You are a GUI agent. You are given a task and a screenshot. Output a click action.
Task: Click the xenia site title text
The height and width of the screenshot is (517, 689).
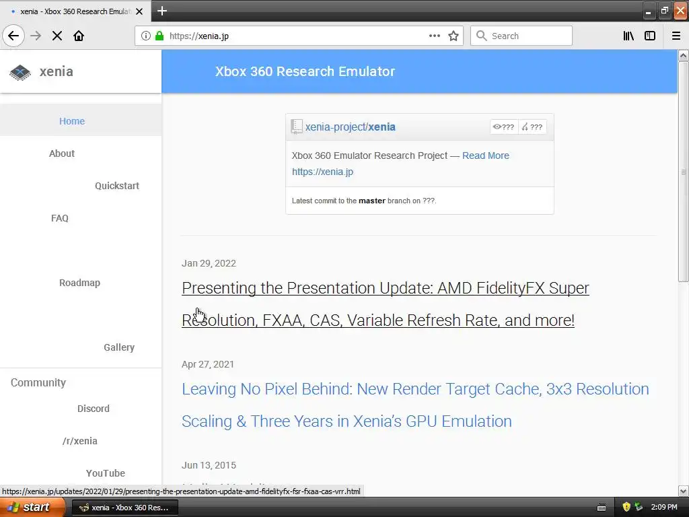point(57,71)
